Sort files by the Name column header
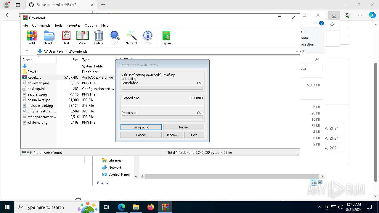Image resolution: width=379 pixels, height=213 pixels. pyautogui.click(x=38, y=59)
